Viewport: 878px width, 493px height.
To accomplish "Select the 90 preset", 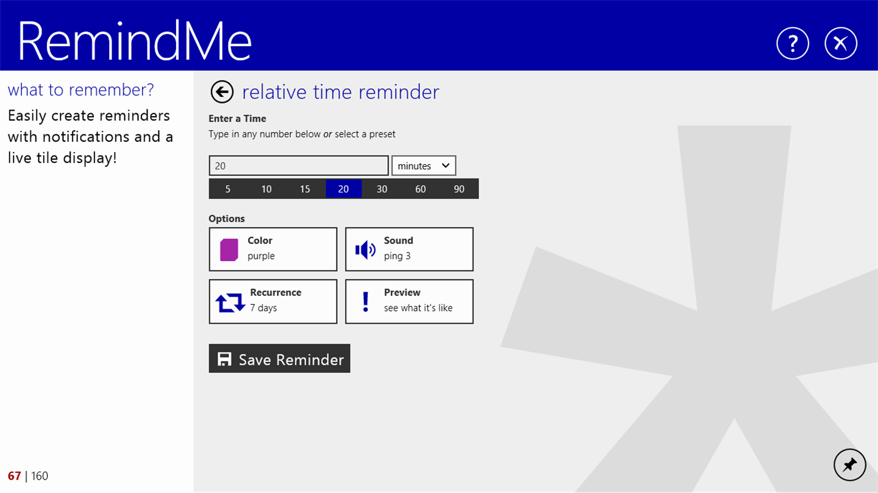I will pyautogui.click(x=459, y=189).
